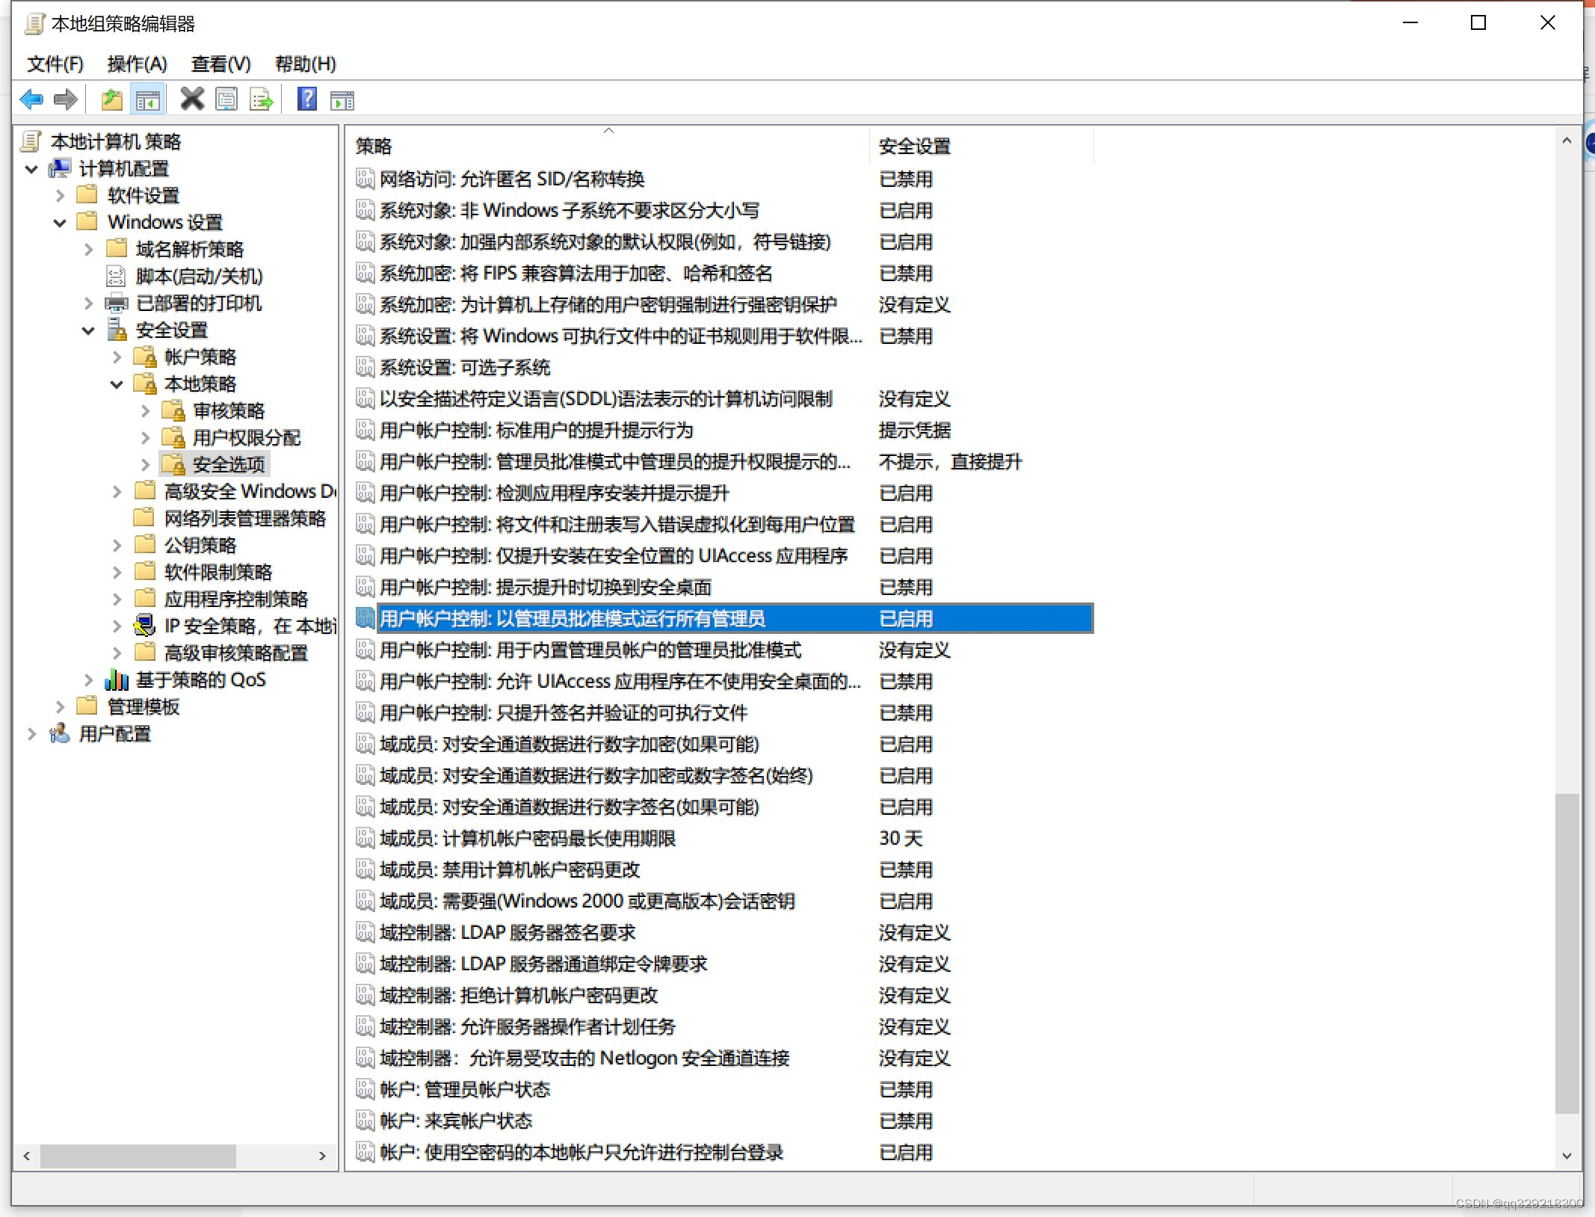1595x1217 pixels.
Task: Open the 查看(V) menu
Action: point(220,64)
